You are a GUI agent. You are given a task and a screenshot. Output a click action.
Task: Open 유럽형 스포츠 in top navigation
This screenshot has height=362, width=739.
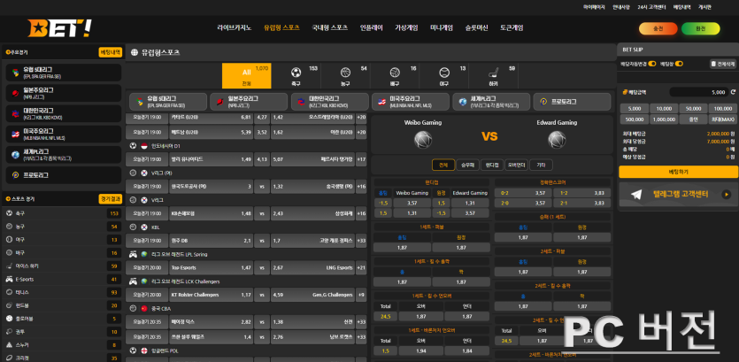click(281, 27)
